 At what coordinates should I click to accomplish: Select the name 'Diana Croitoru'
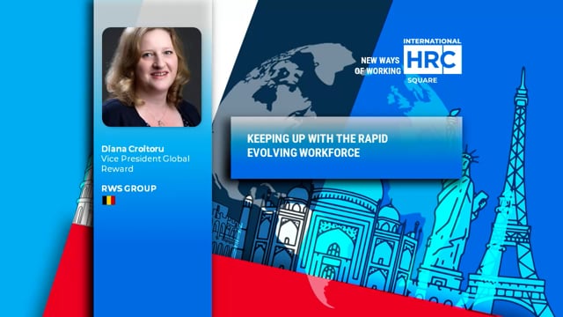(133, 149)
